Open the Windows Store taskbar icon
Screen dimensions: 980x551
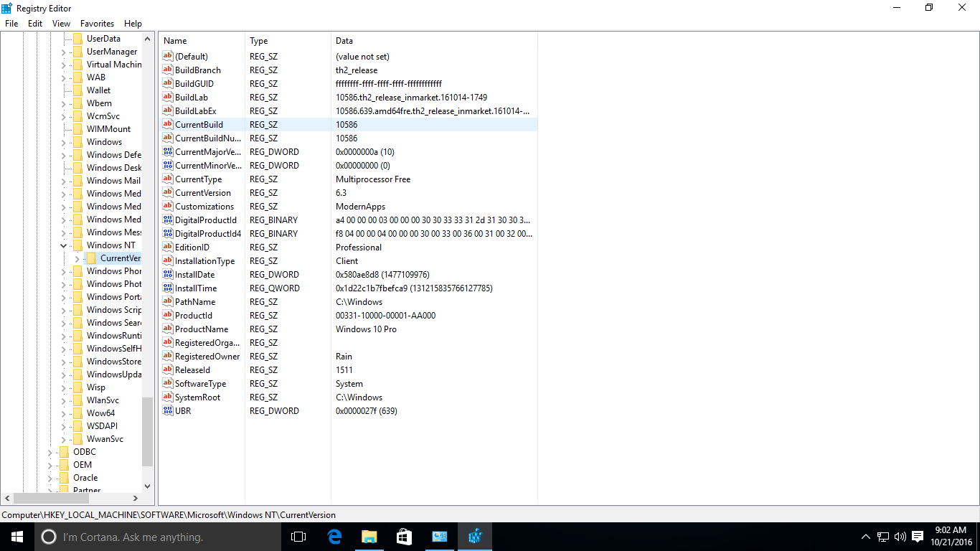tap(405, 537)
